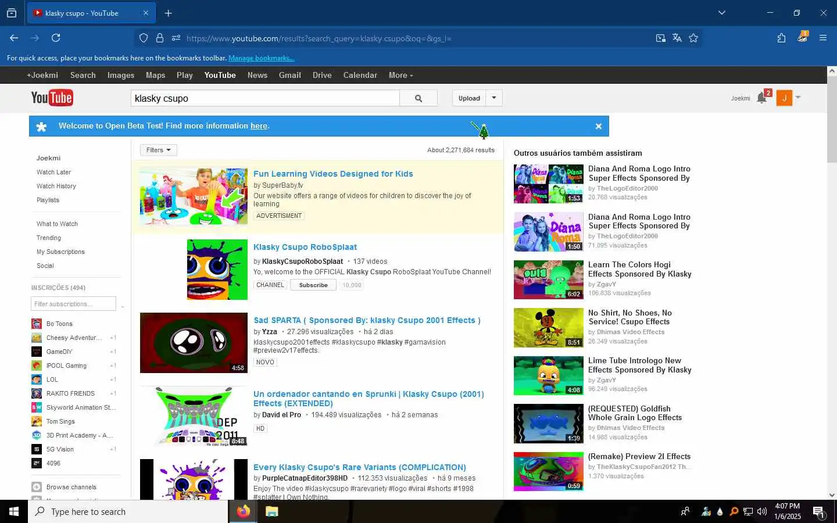837x523 pixels.
Task: Open Firefox extensions puzzle icon
Action: [781, 38]
